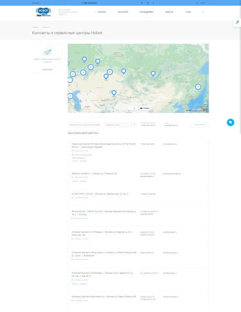Open the map layers 'Схема' dropdown
241x312 pixels.
[145, 108]
